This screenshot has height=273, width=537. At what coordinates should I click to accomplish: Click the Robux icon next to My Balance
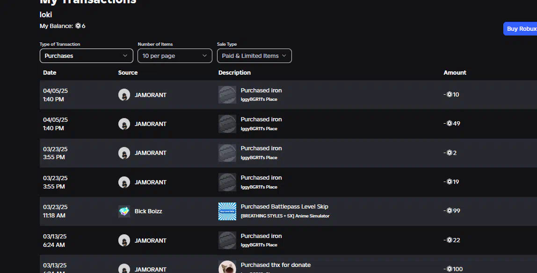click(x=78, y=26)
